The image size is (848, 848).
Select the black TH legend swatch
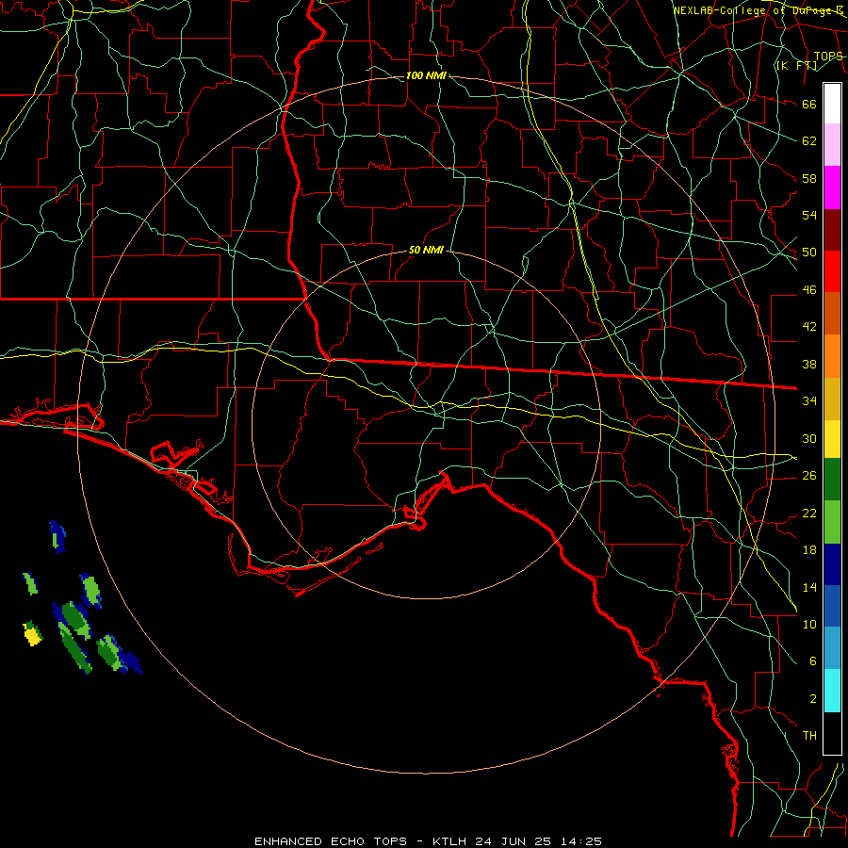pyautogui.click(x=832, y=733)
